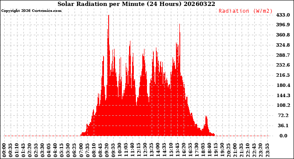This screenshot has width=294, height=159.
Task: Click the 14:00 time label
Action: tap(158, 151)
